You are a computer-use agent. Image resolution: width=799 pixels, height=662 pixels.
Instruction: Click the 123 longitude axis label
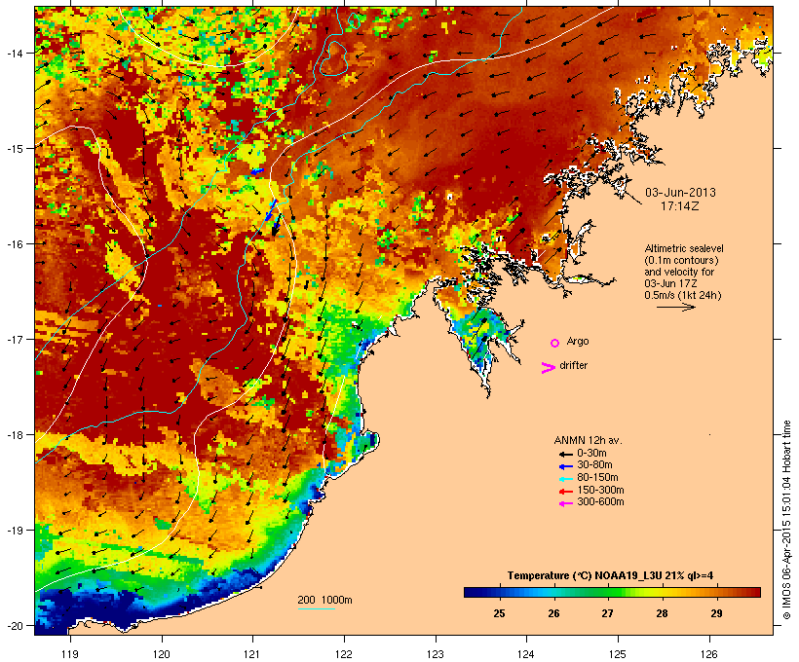(x=436, y=654)
